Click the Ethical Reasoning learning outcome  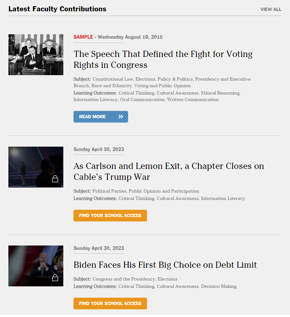click(220, 93)
